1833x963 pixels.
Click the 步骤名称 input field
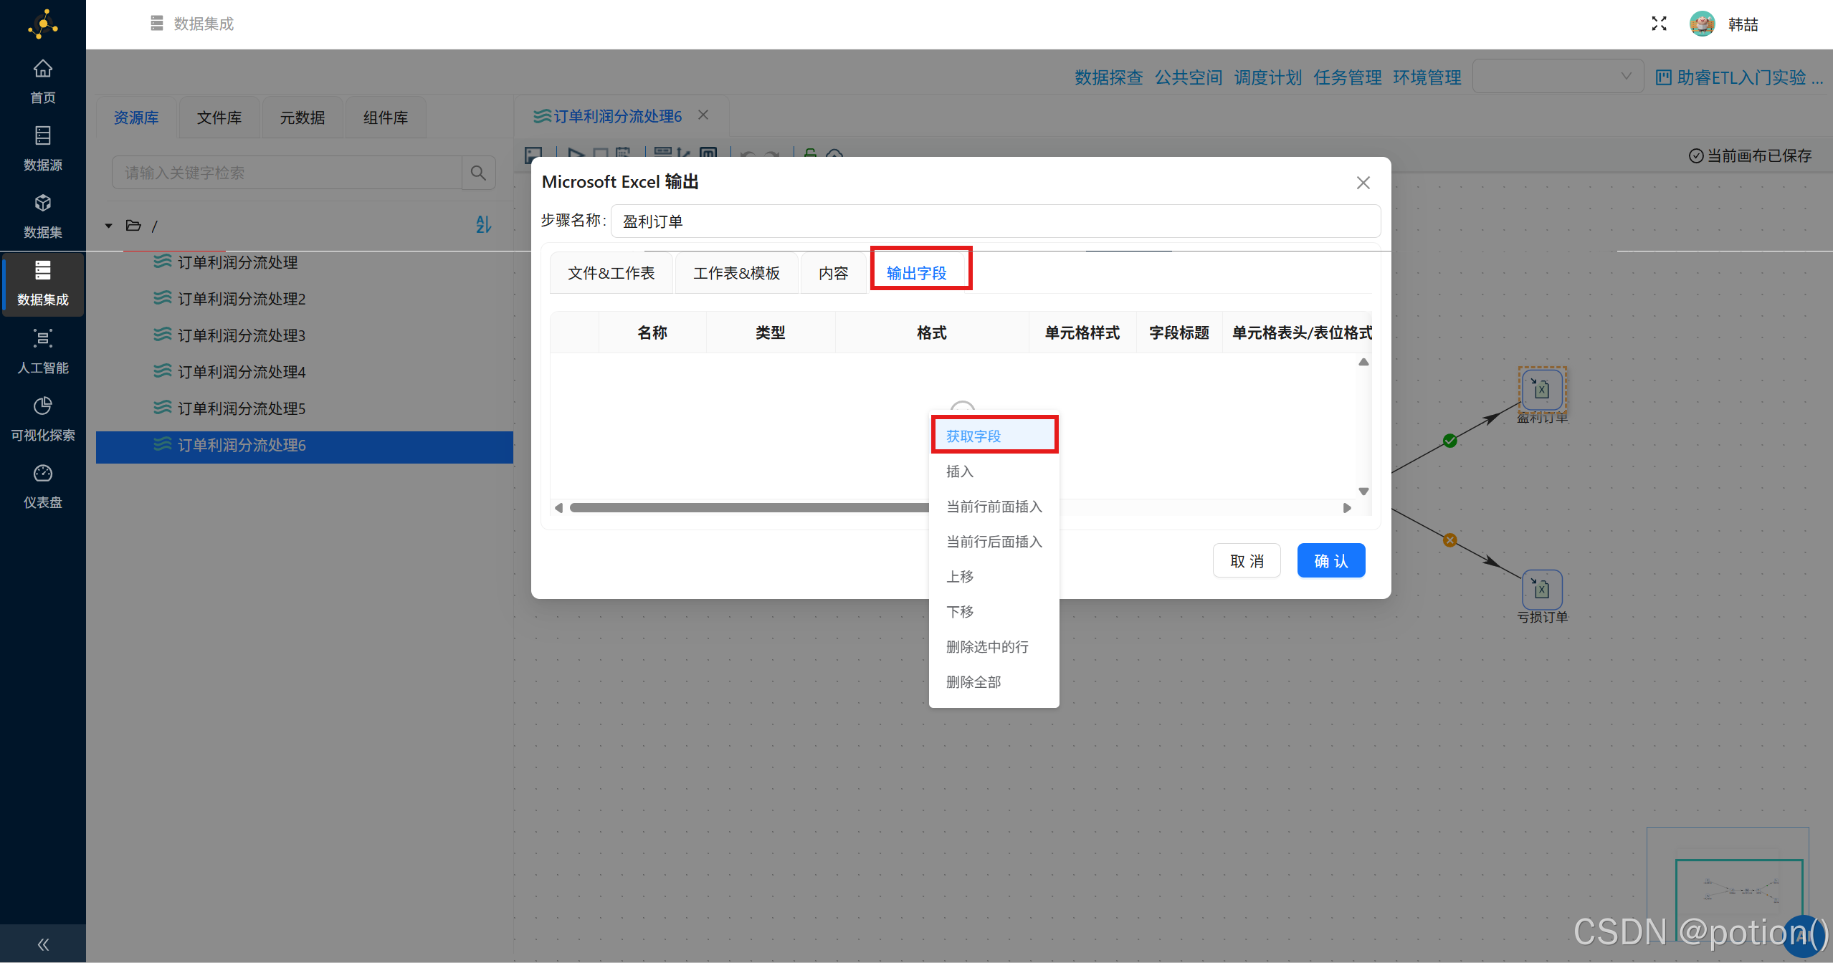(x=995, y=221)
